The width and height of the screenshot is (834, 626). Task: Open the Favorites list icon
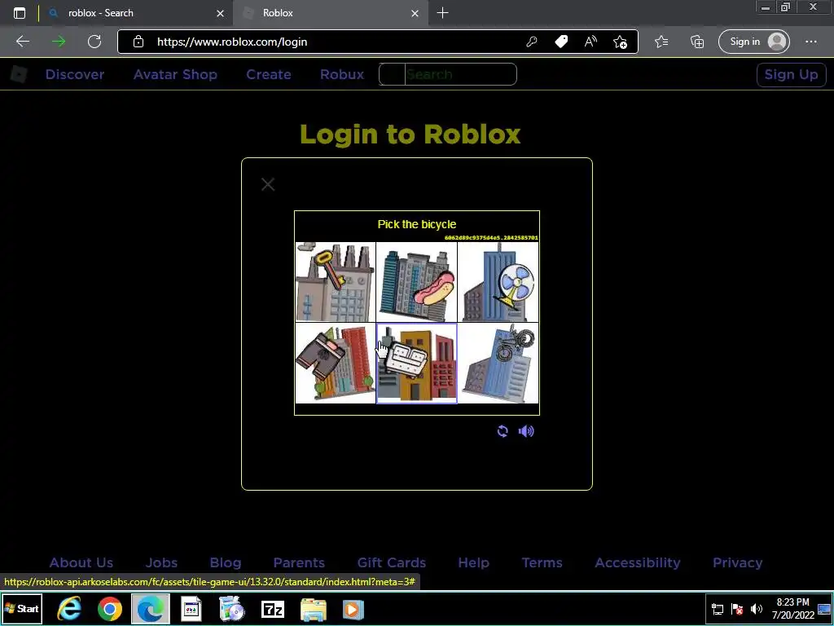661,42
